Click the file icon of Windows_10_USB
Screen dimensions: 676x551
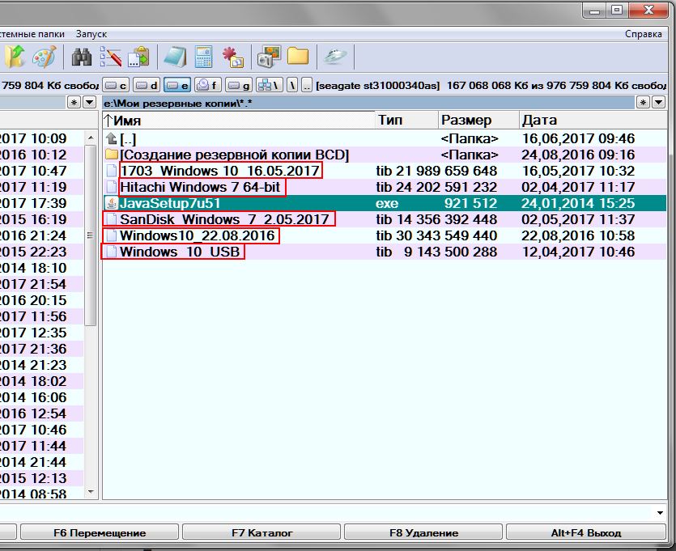[x=111, y=252]
